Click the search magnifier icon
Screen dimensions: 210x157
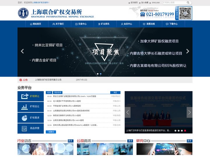coord(188,3)
